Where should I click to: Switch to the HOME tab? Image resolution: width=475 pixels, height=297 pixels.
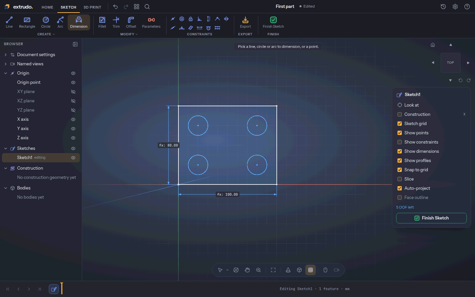click(x=47, y=7)
